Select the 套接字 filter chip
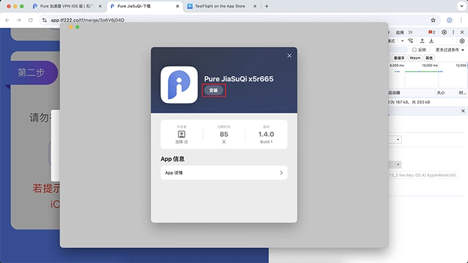The width and height of the screenshot is (468, 263). point(399,58)
